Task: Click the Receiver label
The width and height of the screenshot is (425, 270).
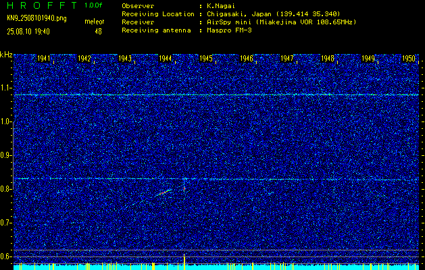Action: [138, 22]
